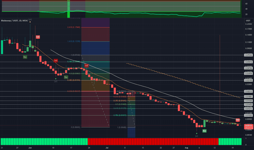The height and width of the screenshot is (150, 254).
Task: Click the 0.04746 price axis label
Action: [x=249, y=68]
